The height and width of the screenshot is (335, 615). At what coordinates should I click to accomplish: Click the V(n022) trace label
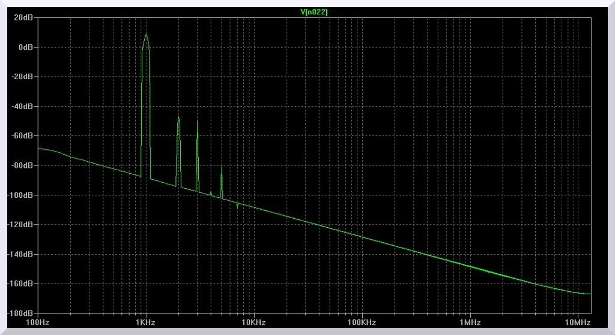coord(314,12)
